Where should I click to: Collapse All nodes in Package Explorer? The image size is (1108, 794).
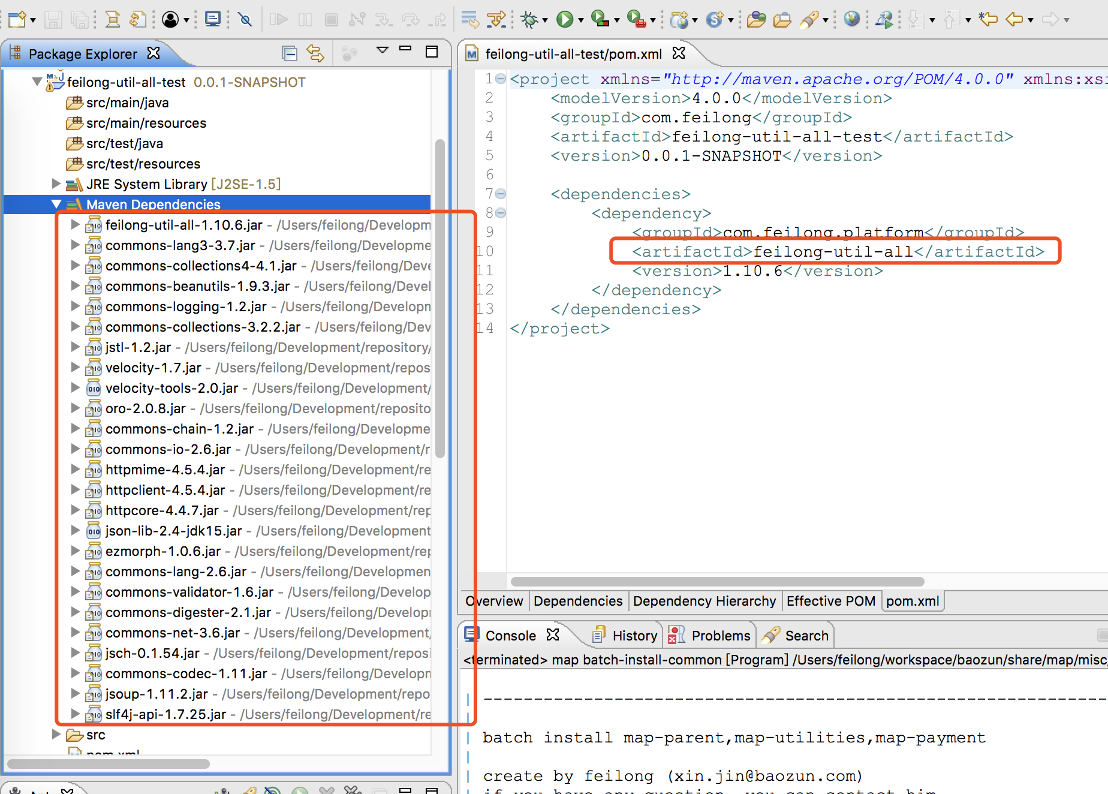(x=290, y=53)
